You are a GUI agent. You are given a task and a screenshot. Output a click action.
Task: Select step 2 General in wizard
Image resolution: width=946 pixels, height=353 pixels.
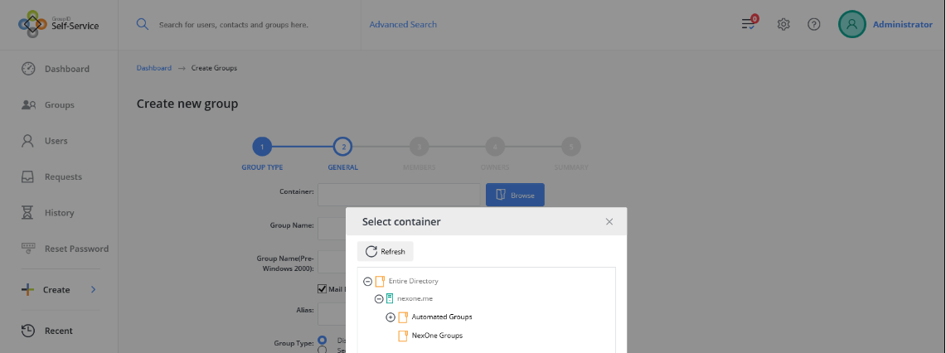[342, 147]
